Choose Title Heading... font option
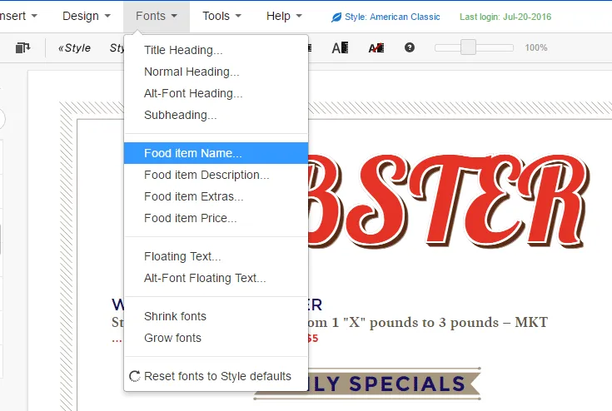Image resolution: width=612 pixels, height=411 pixels. tap(216, 50)
